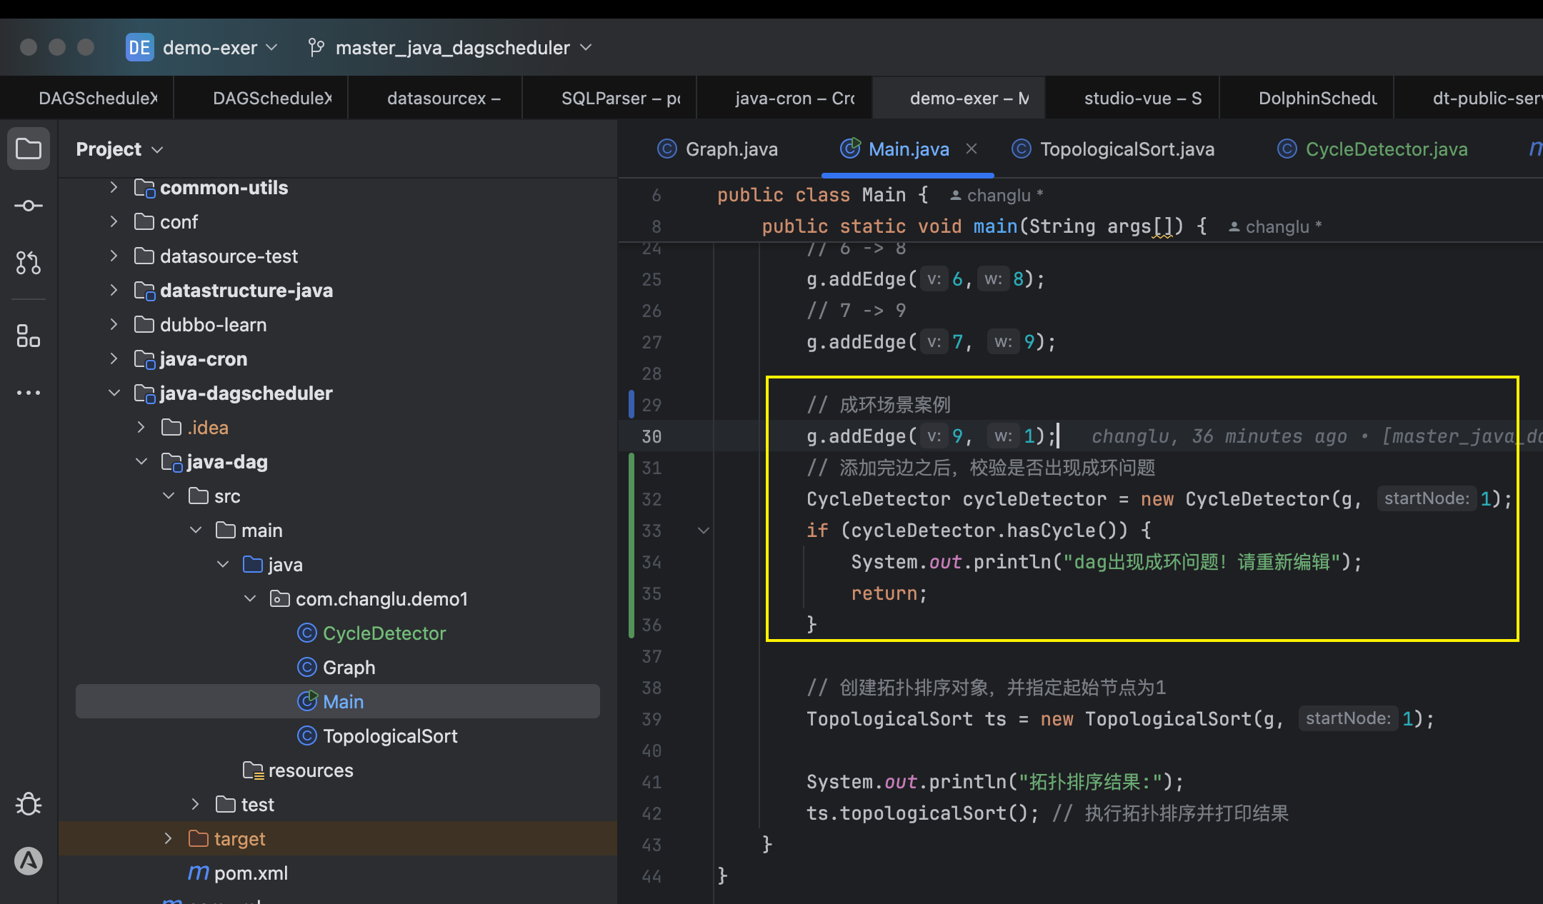Click the author icon next to class Main
The image size is (1543, 904).
[x=955, y=195]
